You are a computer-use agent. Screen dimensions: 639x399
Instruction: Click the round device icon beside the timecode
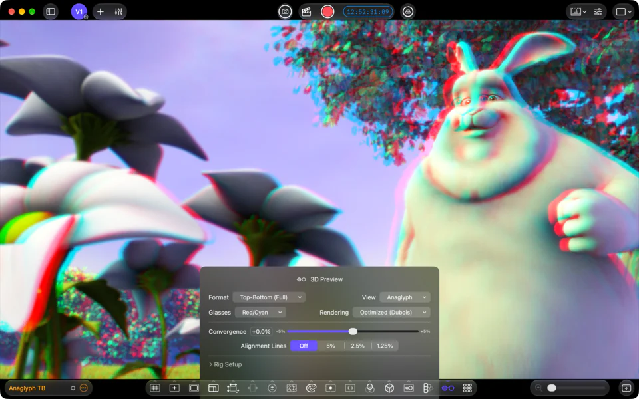[x=408, y=11]
